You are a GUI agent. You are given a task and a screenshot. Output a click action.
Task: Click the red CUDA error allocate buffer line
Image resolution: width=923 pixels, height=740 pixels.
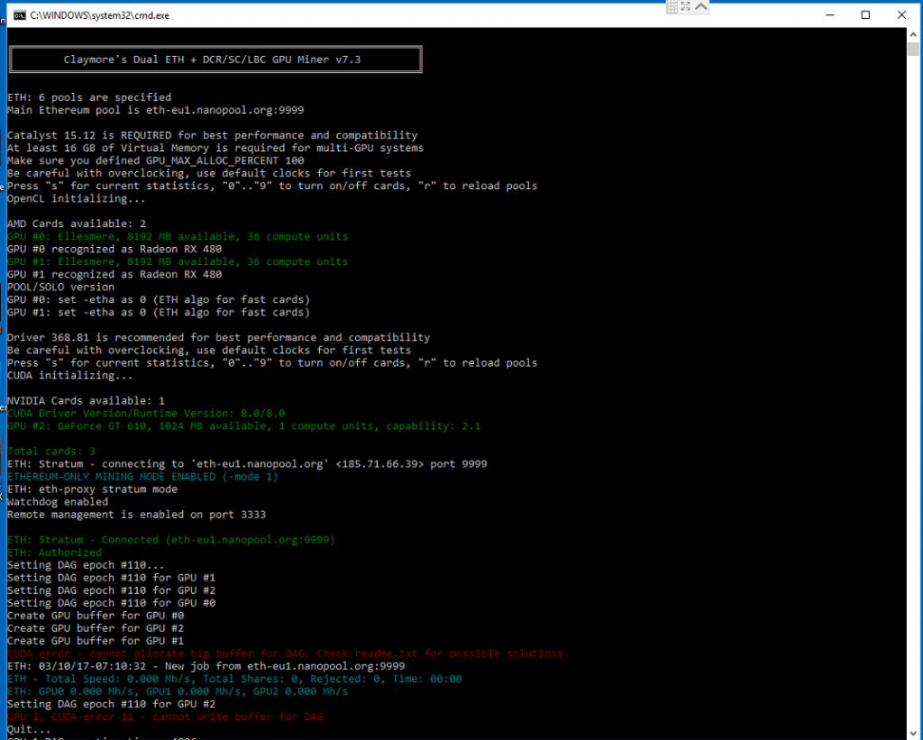pyautogui.click(x=288, y=653)
